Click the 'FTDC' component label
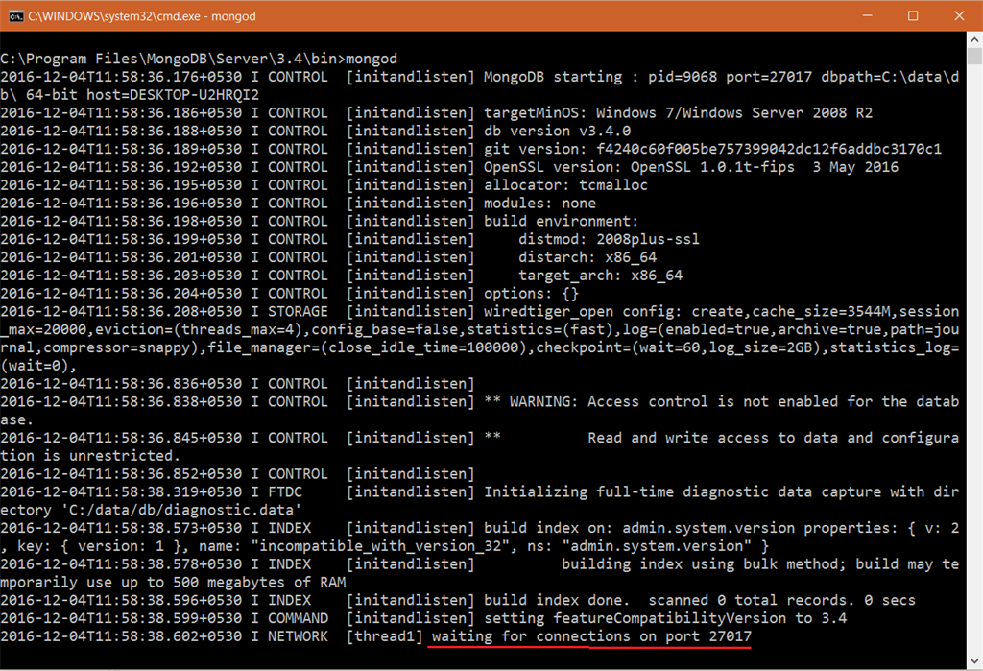The width and height of the screenshot is (983, 671). [284, 492]
